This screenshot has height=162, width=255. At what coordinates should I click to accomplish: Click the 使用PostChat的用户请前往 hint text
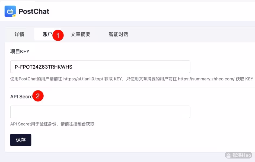(x=36, y=79)
